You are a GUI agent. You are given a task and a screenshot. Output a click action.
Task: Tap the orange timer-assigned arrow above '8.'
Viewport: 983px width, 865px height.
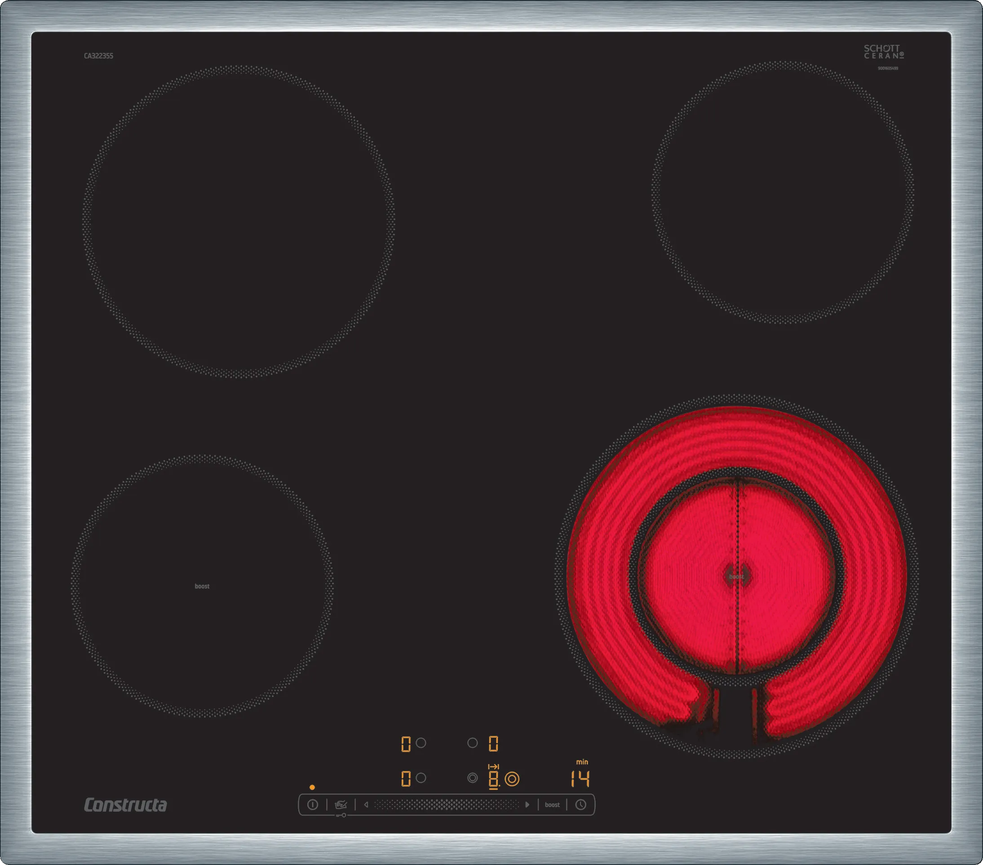[x=493, y=767]
